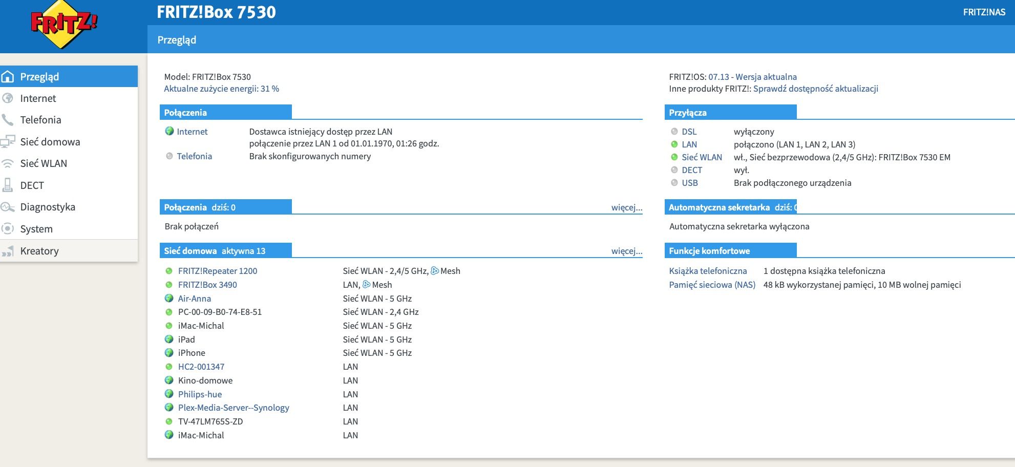The width and height of the screenshot is (1015, 467).
Task: Show more calls via więcej in Połączenia
Action: [x=626, y=207]
